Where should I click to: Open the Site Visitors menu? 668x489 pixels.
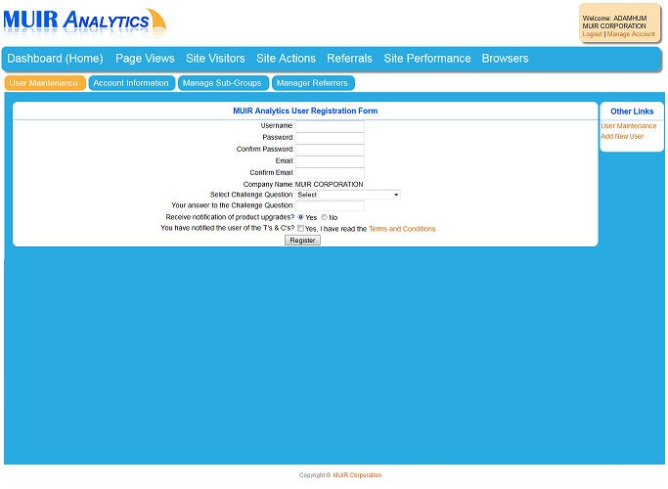[x=215, y=59]
